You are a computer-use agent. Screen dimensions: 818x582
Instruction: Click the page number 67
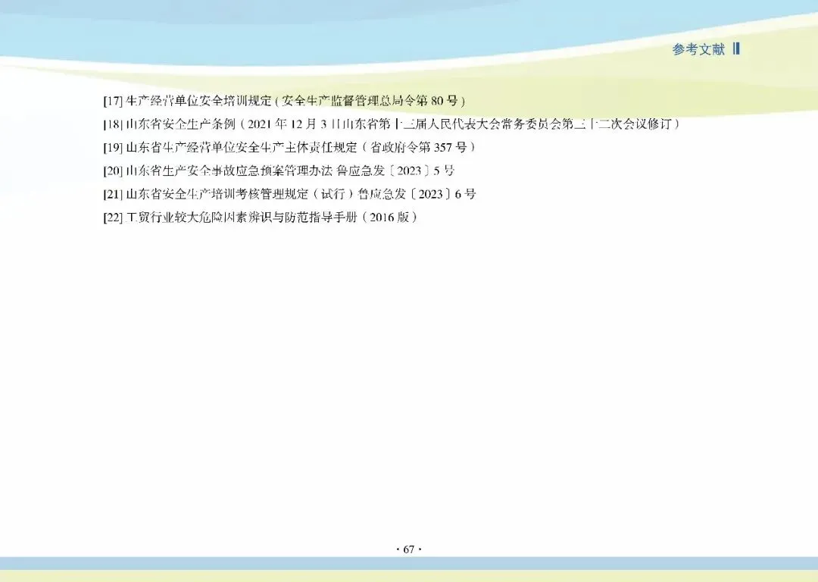tap(409, 549)
